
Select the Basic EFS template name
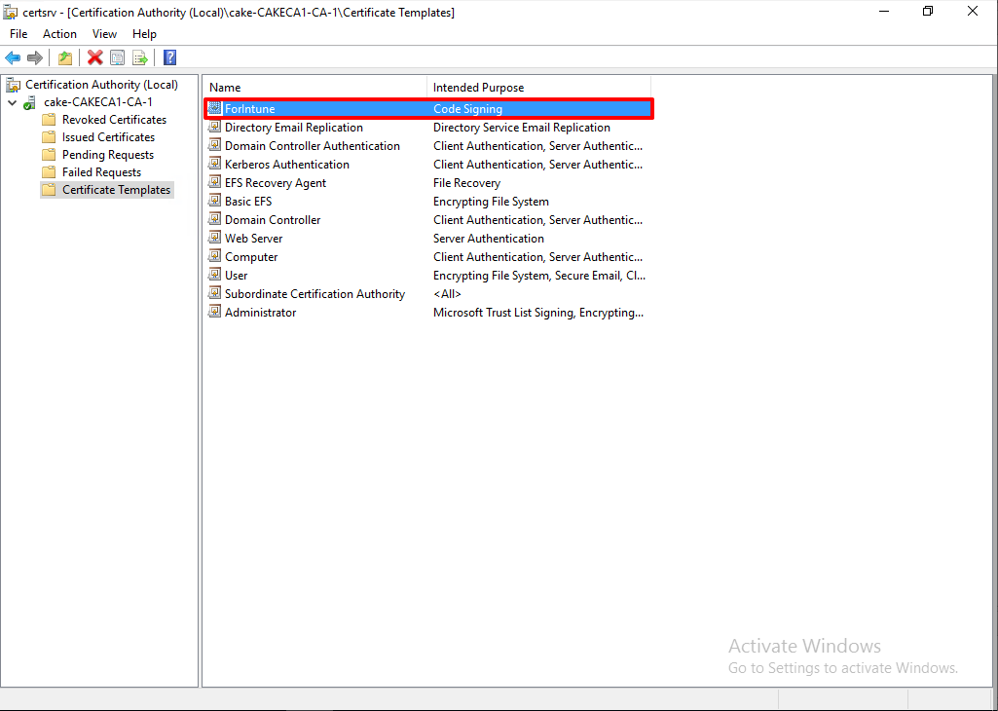tap(248, 202)
